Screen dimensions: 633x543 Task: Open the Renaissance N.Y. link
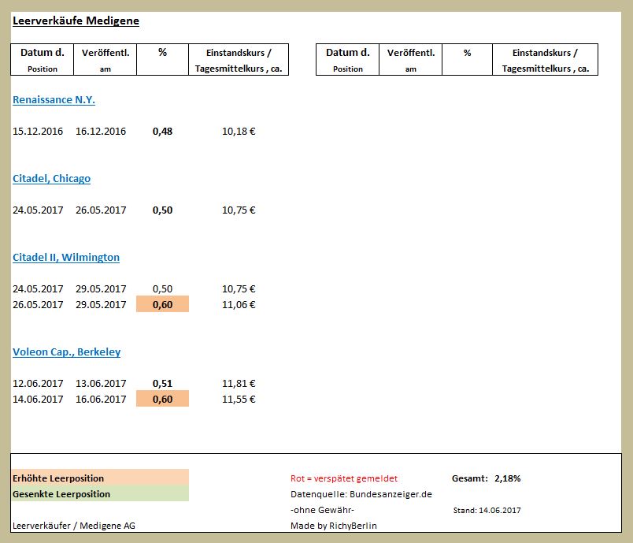click(54, 100)
